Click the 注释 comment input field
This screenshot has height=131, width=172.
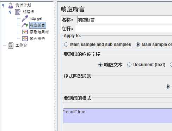coord(124,29)
